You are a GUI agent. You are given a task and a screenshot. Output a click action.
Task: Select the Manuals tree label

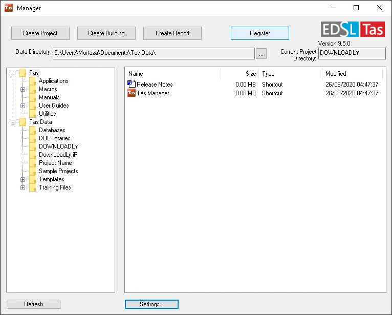(x=49, y=97)
